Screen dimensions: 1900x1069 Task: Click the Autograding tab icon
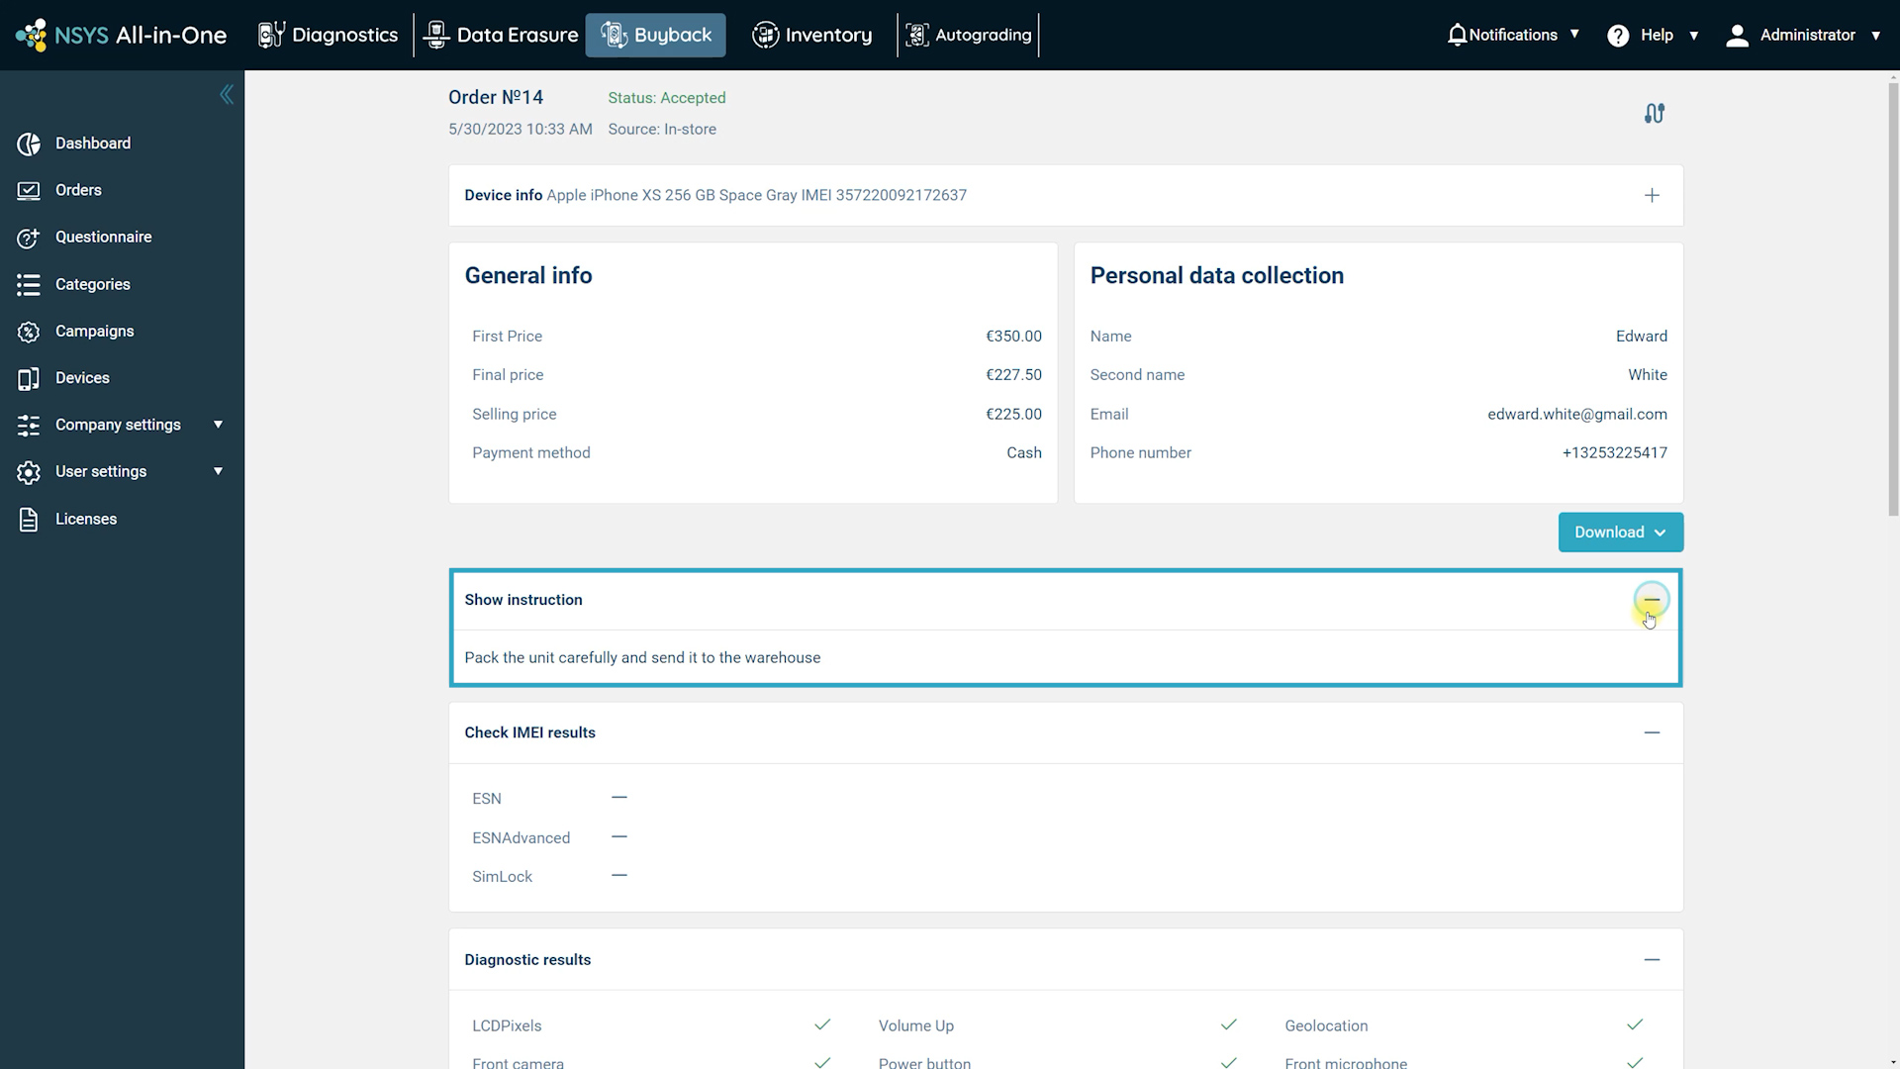point(917,35)
